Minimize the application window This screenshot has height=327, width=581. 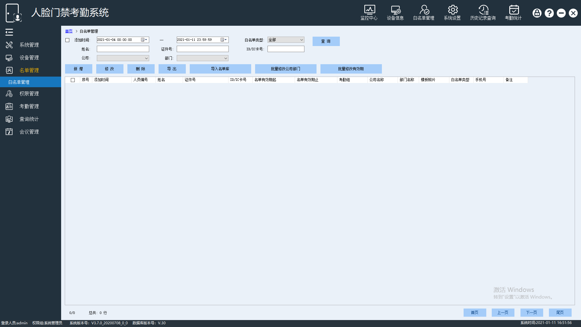pyautogui.click(x=561, y=13)
